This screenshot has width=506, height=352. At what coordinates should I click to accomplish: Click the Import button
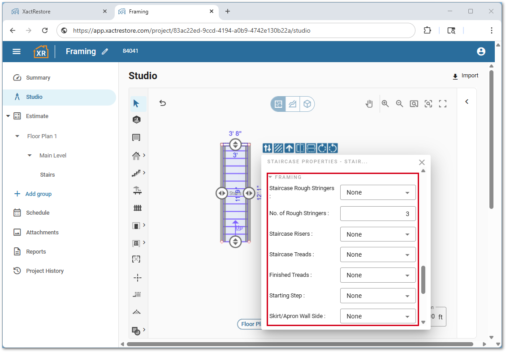tap(465, 76)
